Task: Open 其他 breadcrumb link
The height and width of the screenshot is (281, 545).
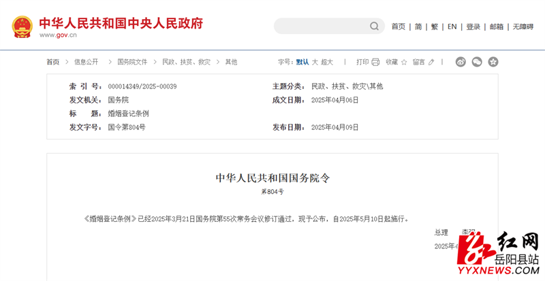Action: [231, 62]
